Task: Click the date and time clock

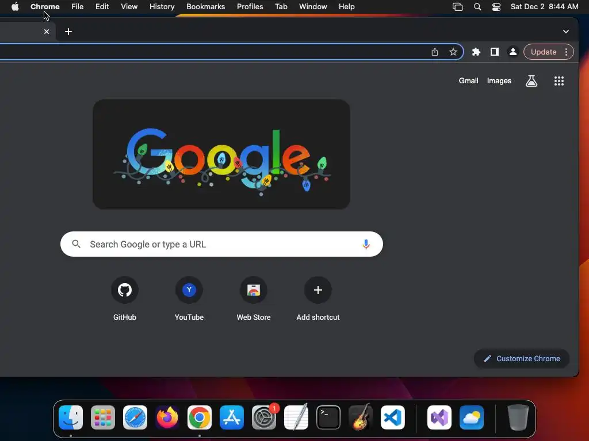Action: click(544, 7)
